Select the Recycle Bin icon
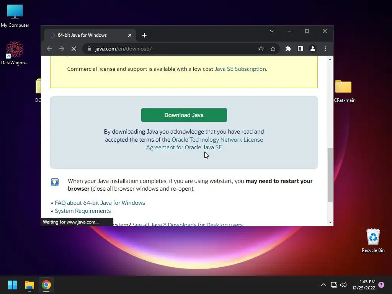 [x=373, y=240]
